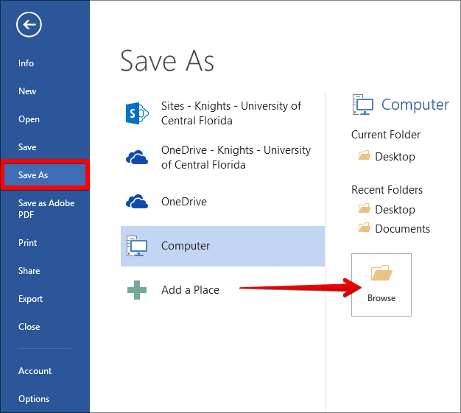This screenshot has width=461, height=413.
Task: Select New in the sidebar
Action: point(27,91)
